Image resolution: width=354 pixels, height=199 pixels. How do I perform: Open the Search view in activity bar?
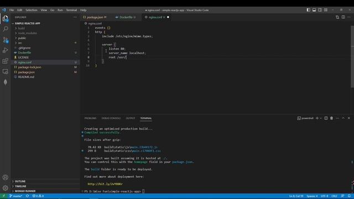tap(5, 29)
